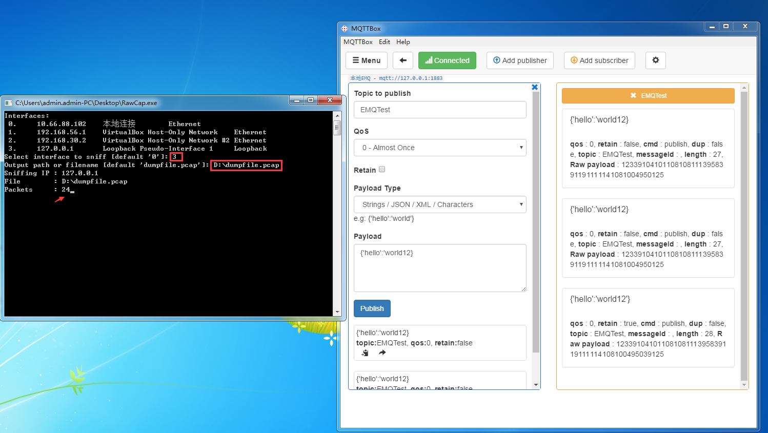This screenshot has height=433, width=768.
Task: Focus the Topic to publish input field
Action: 440,110
